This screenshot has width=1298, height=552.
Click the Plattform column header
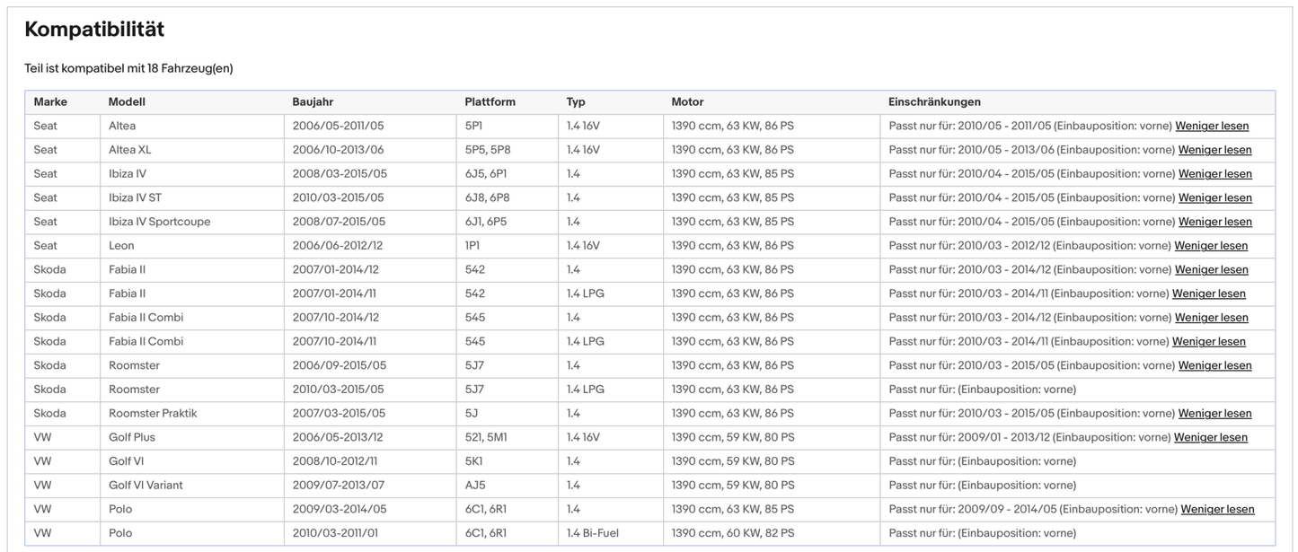490,102
